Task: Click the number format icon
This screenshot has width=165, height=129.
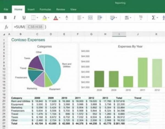Action: click(x=127, y=18)
